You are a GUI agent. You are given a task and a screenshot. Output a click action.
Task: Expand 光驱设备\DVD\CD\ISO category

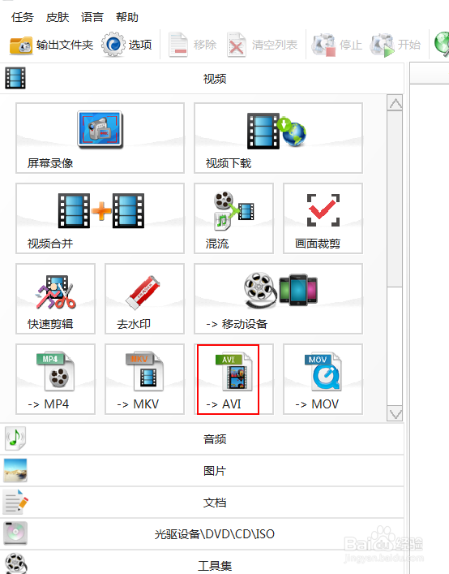tap(202, 533)
